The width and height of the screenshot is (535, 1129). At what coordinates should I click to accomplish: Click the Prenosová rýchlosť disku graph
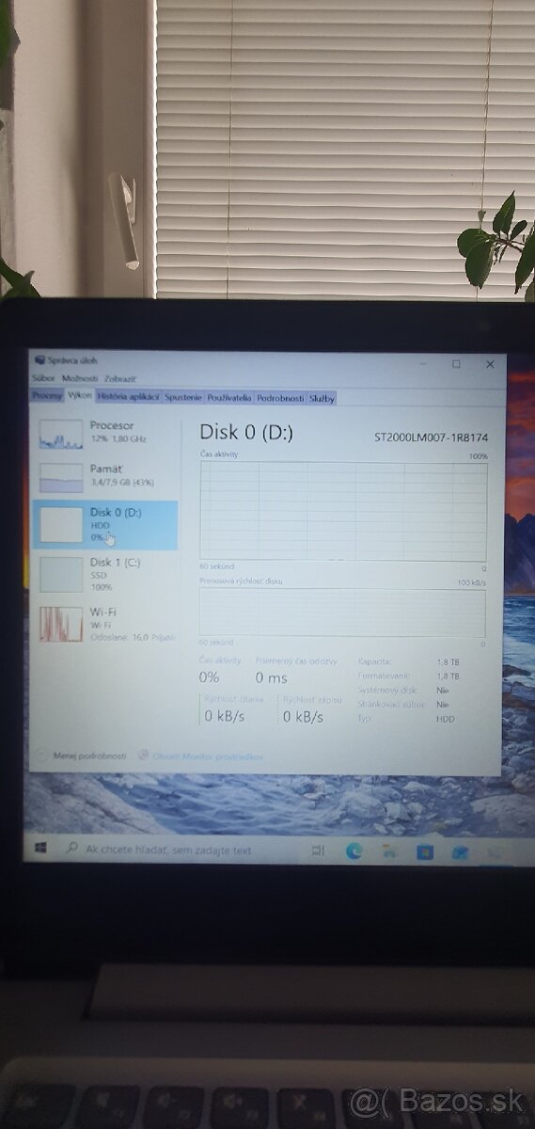point(343,613)
